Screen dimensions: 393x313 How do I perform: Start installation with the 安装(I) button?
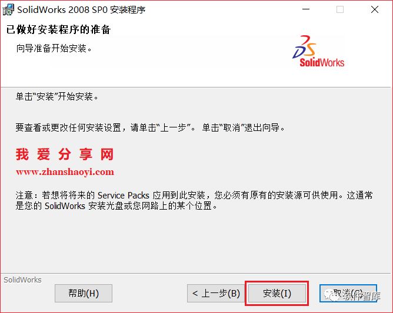coord(277,293)
